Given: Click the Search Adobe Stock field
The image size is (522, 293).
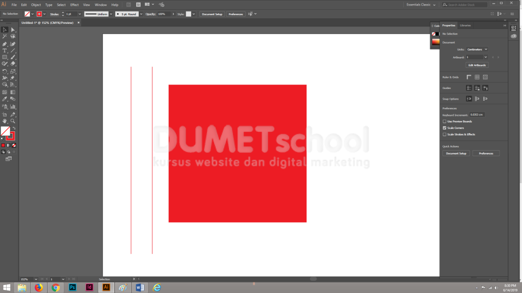Looking at the screenshot, I should pos(465,5).
